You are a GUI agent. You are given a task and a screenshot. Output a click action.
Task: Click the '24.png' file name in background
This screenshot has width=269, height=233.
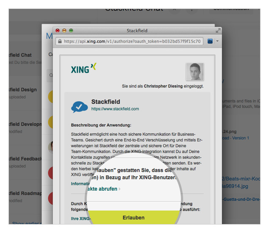229,132
